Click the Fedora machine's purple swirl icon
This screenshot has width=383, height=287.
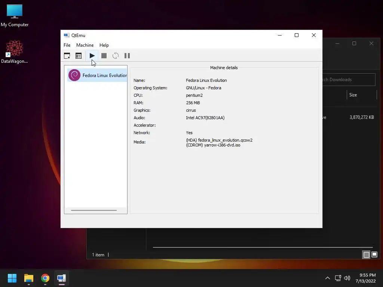click(74, 75)
